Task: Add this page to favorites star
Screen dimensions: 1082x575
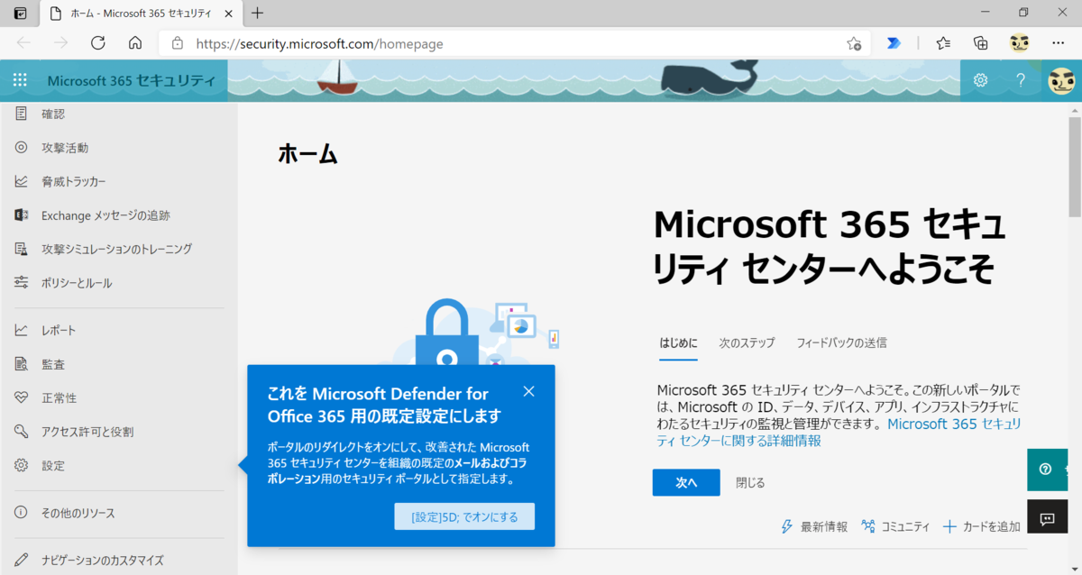Action: click(854, 43)
